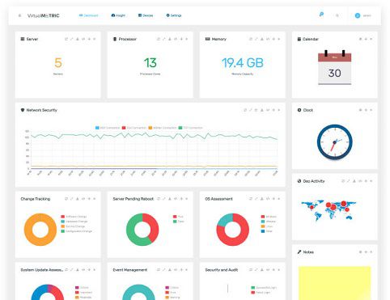
Task: Switch to the Insight tab
Action: point(118,15)
